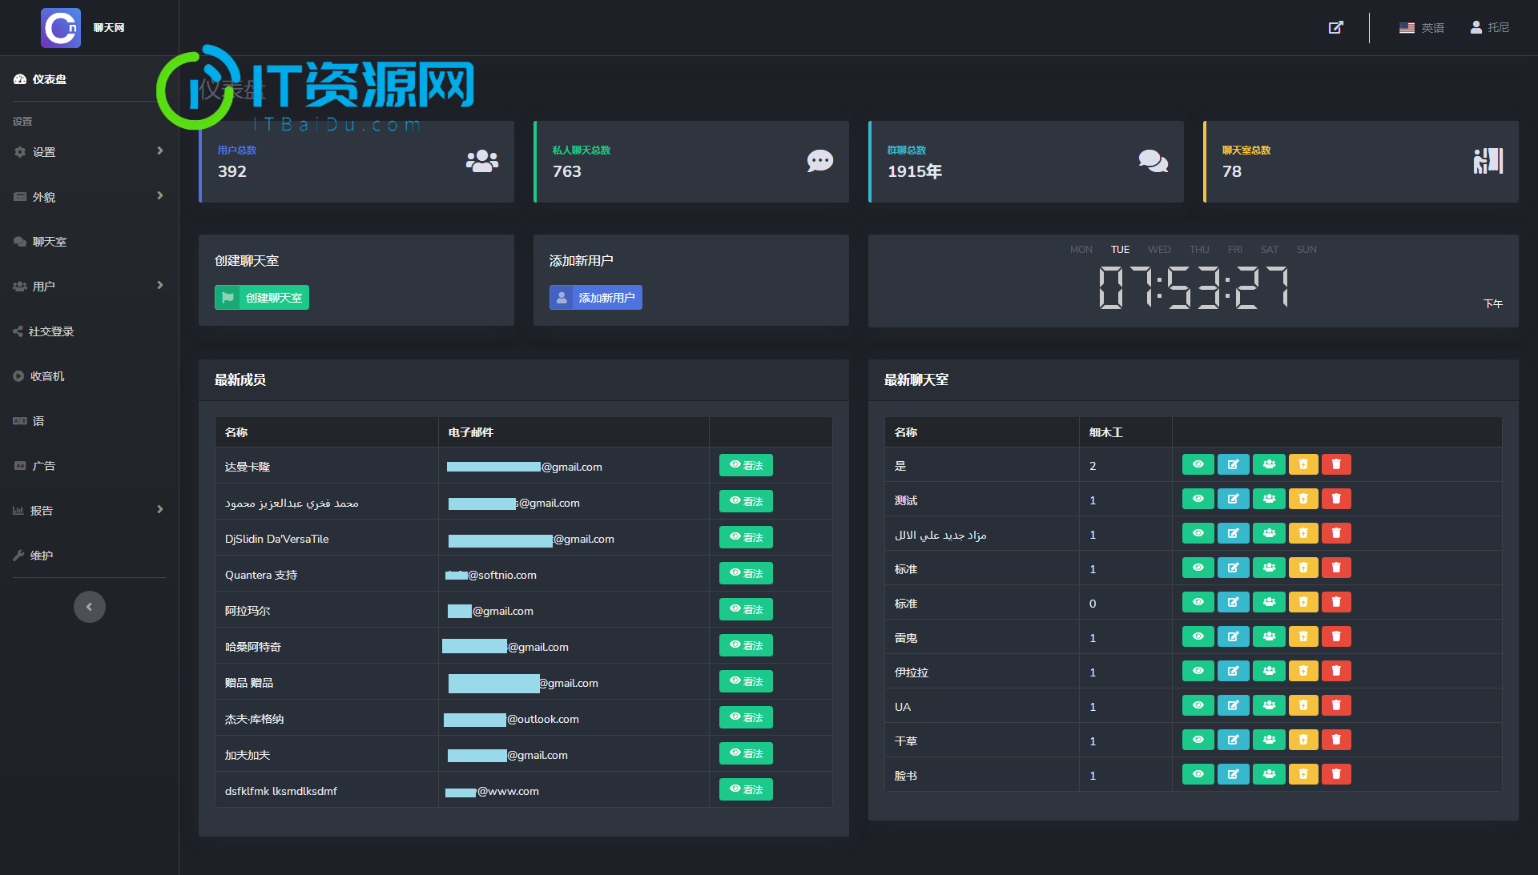View the 伊拉拉 chat room via eye button
Image resolution: width=1538 pixels, height=875 pixels.
(x=1198, y=671)
